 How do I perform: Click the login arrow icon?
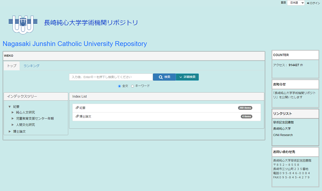[308, 3]
